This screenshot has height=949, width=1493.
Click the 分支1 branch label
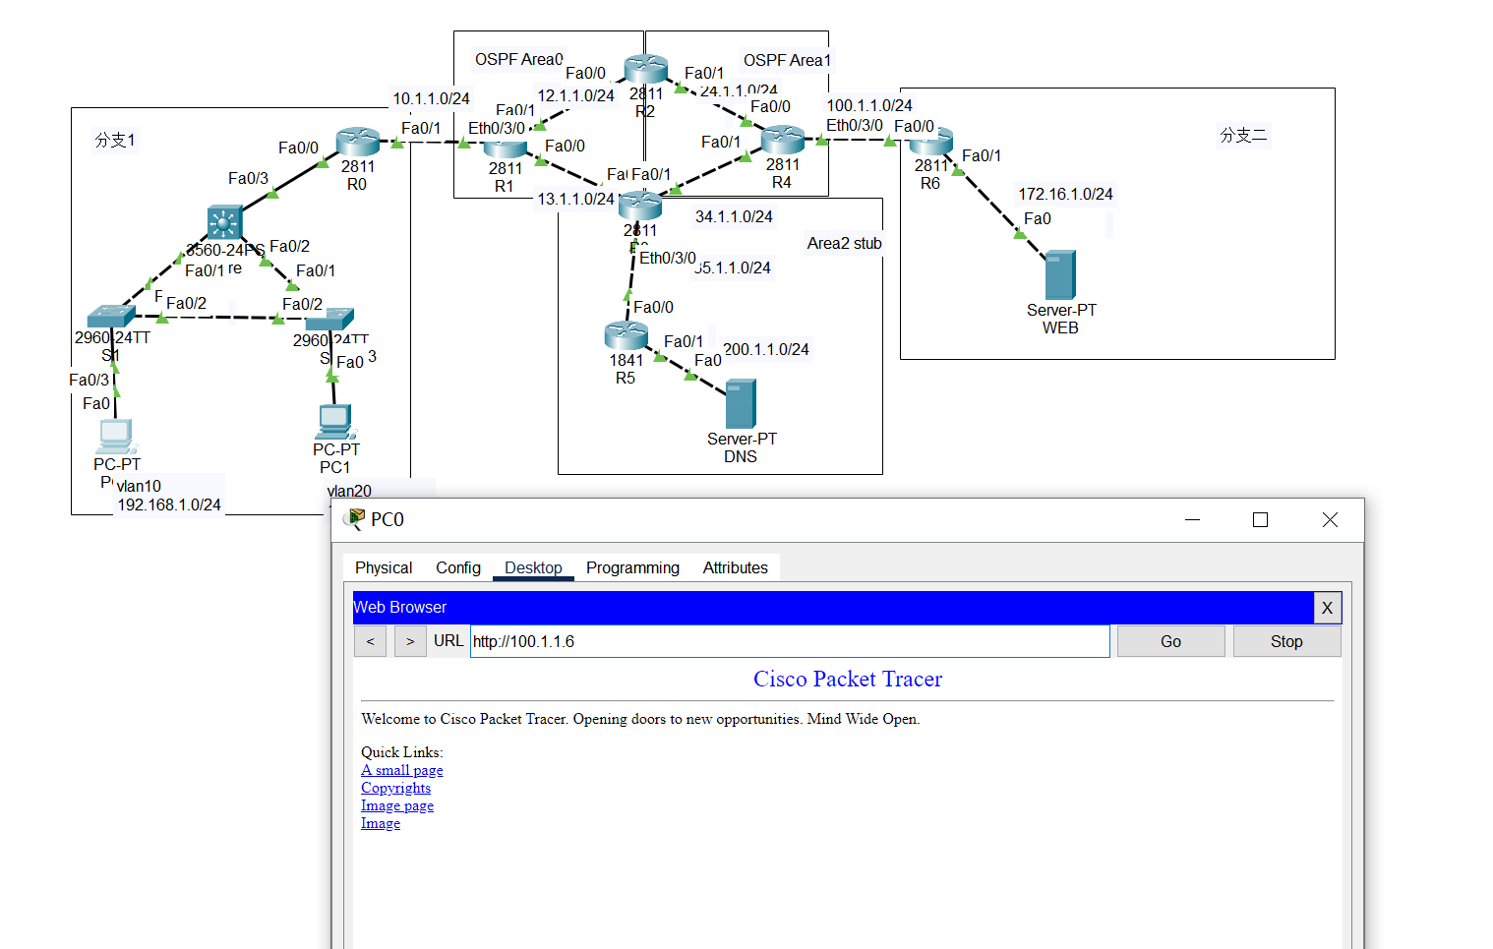tap(115, 140)
